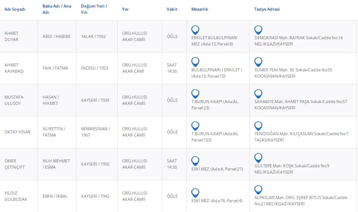
Task: Open cemetery pin for Yıldız Gülbudak
Action: tap(195, 193)
